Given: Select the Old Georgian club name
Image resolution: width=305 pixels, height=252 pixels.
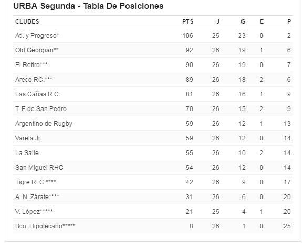Looking at the screenshot, I should coord(37,50).
